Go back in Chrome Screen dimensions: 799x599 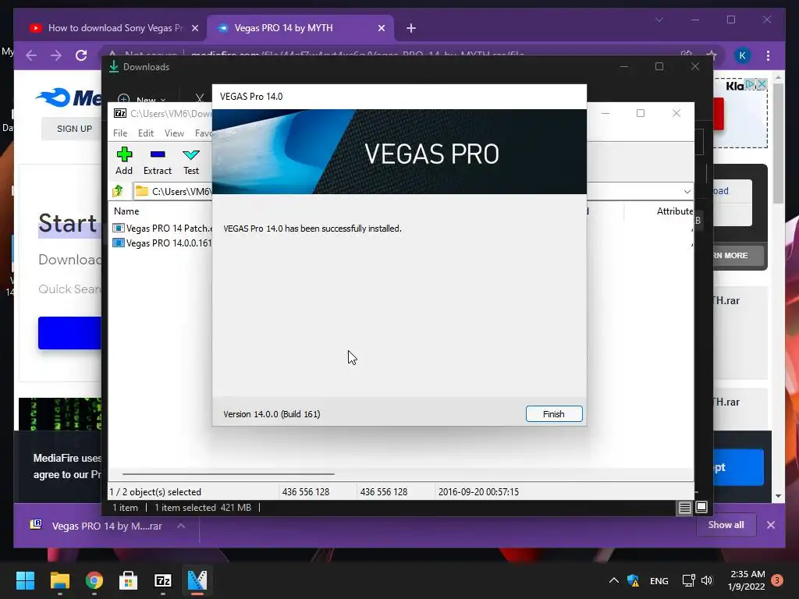click(31, 55)
